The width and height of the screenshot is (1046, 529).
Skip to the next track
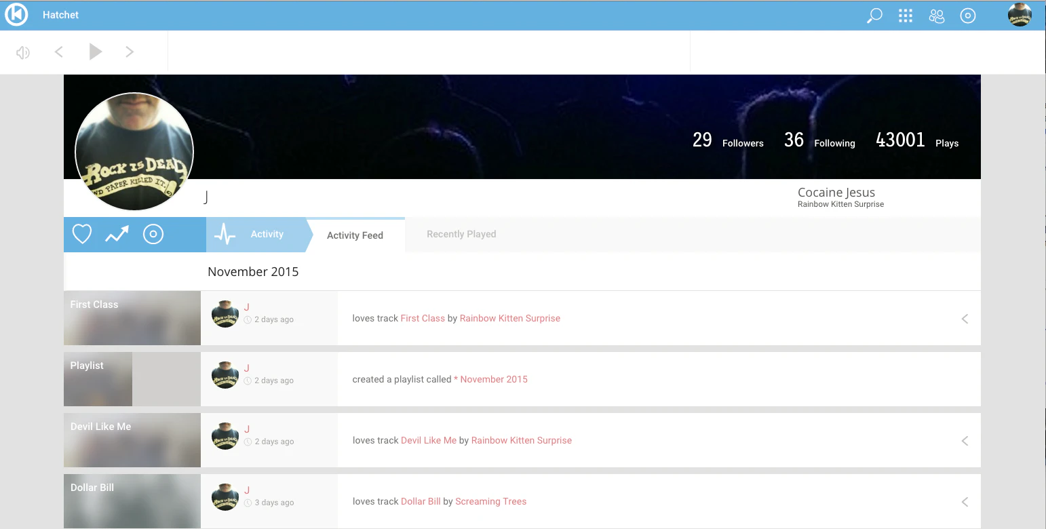[130, 52]
